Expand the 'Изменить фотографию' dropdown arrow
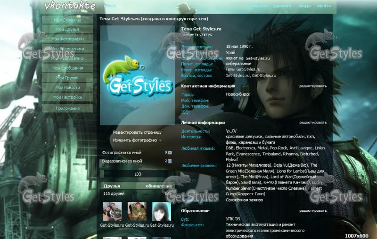This screenshot has height=239, width=377. tap(160, 140)
